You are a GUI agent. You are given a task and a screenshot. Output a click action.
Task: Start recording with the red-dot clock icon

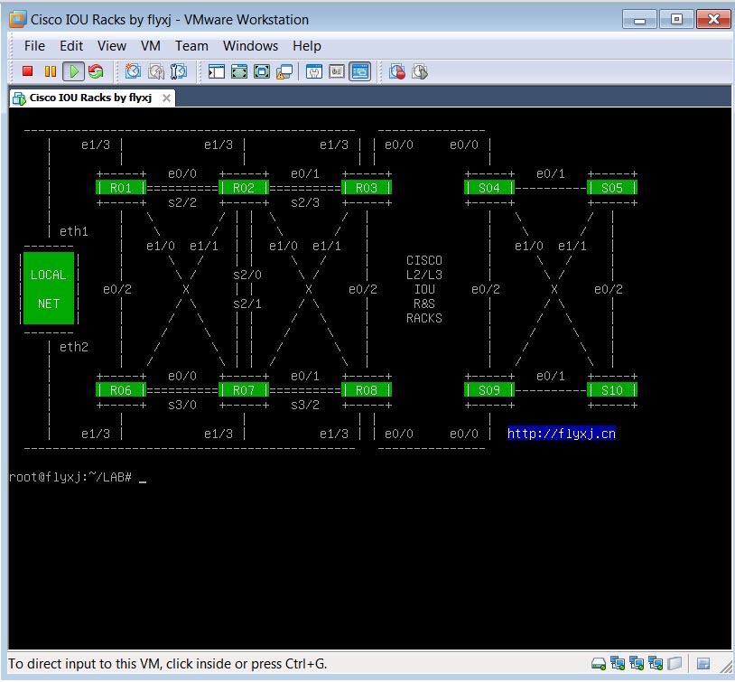point(397,71)
